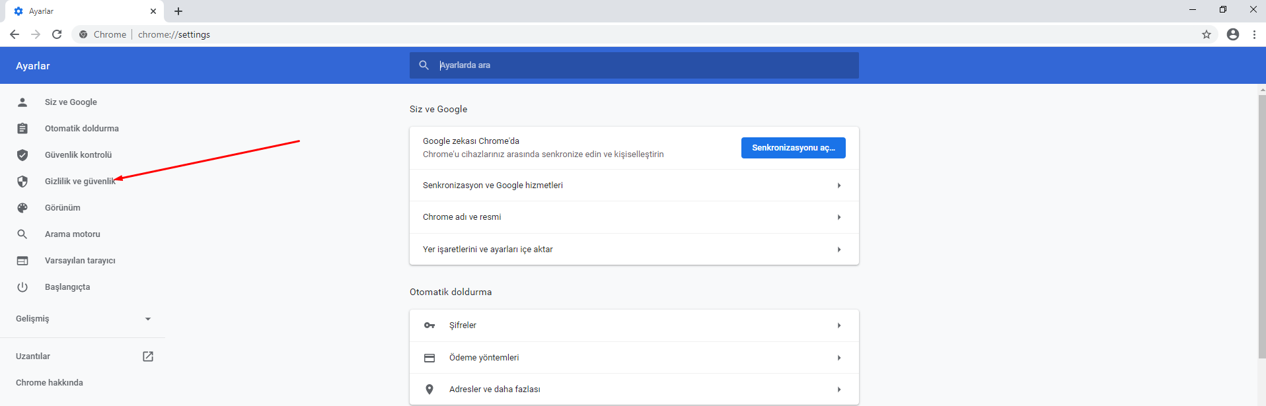Image resolution: width=1266 pixels, height=406 pixels.
Task: Open Chrome hakkında link
Action: pos(50,383)
